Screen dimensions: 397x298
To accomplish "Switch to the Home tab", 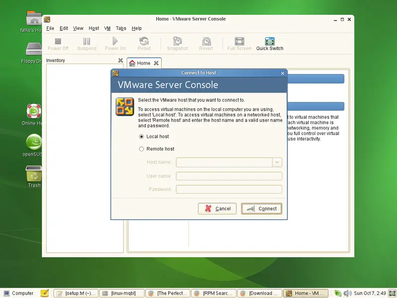I will (143, 63).
